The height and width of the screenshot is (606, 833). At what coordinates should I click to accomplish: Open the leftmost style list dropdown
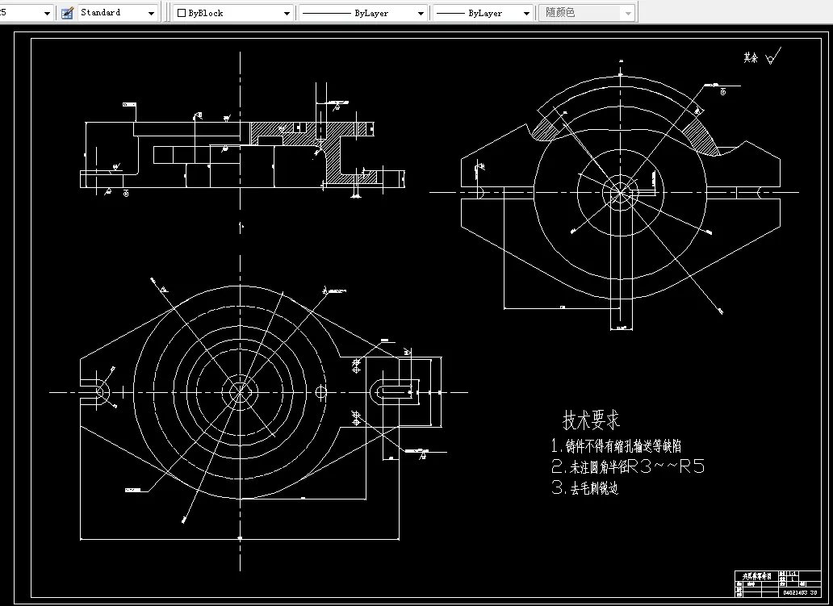(x=47, y=12)
